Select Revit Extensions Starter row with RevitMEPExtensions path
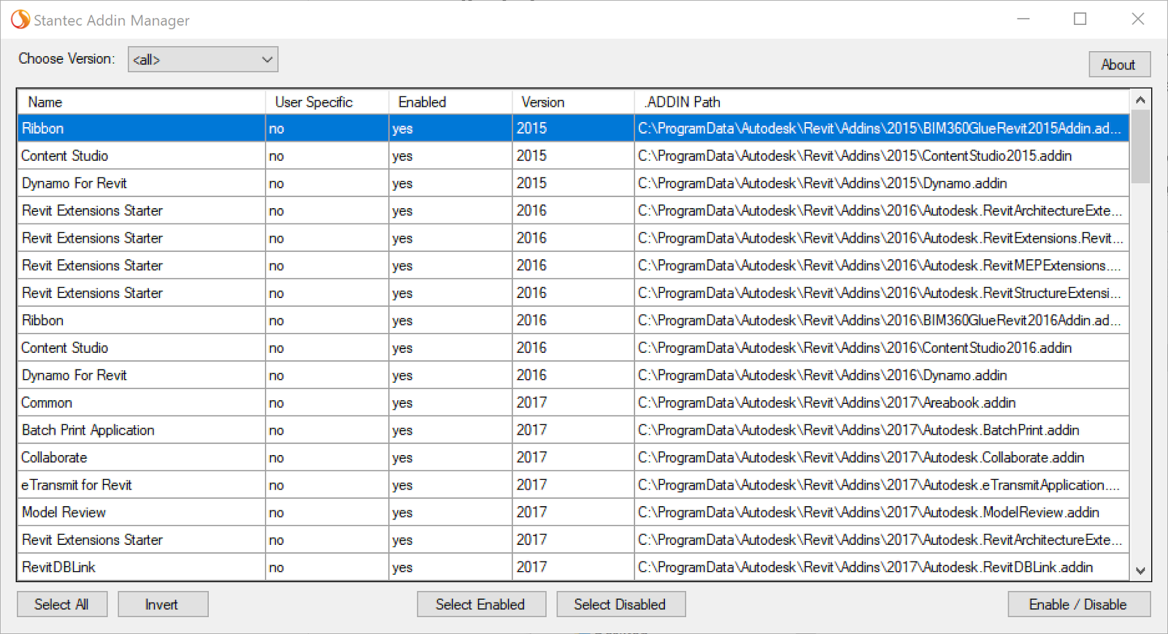 tap(573, 265)
